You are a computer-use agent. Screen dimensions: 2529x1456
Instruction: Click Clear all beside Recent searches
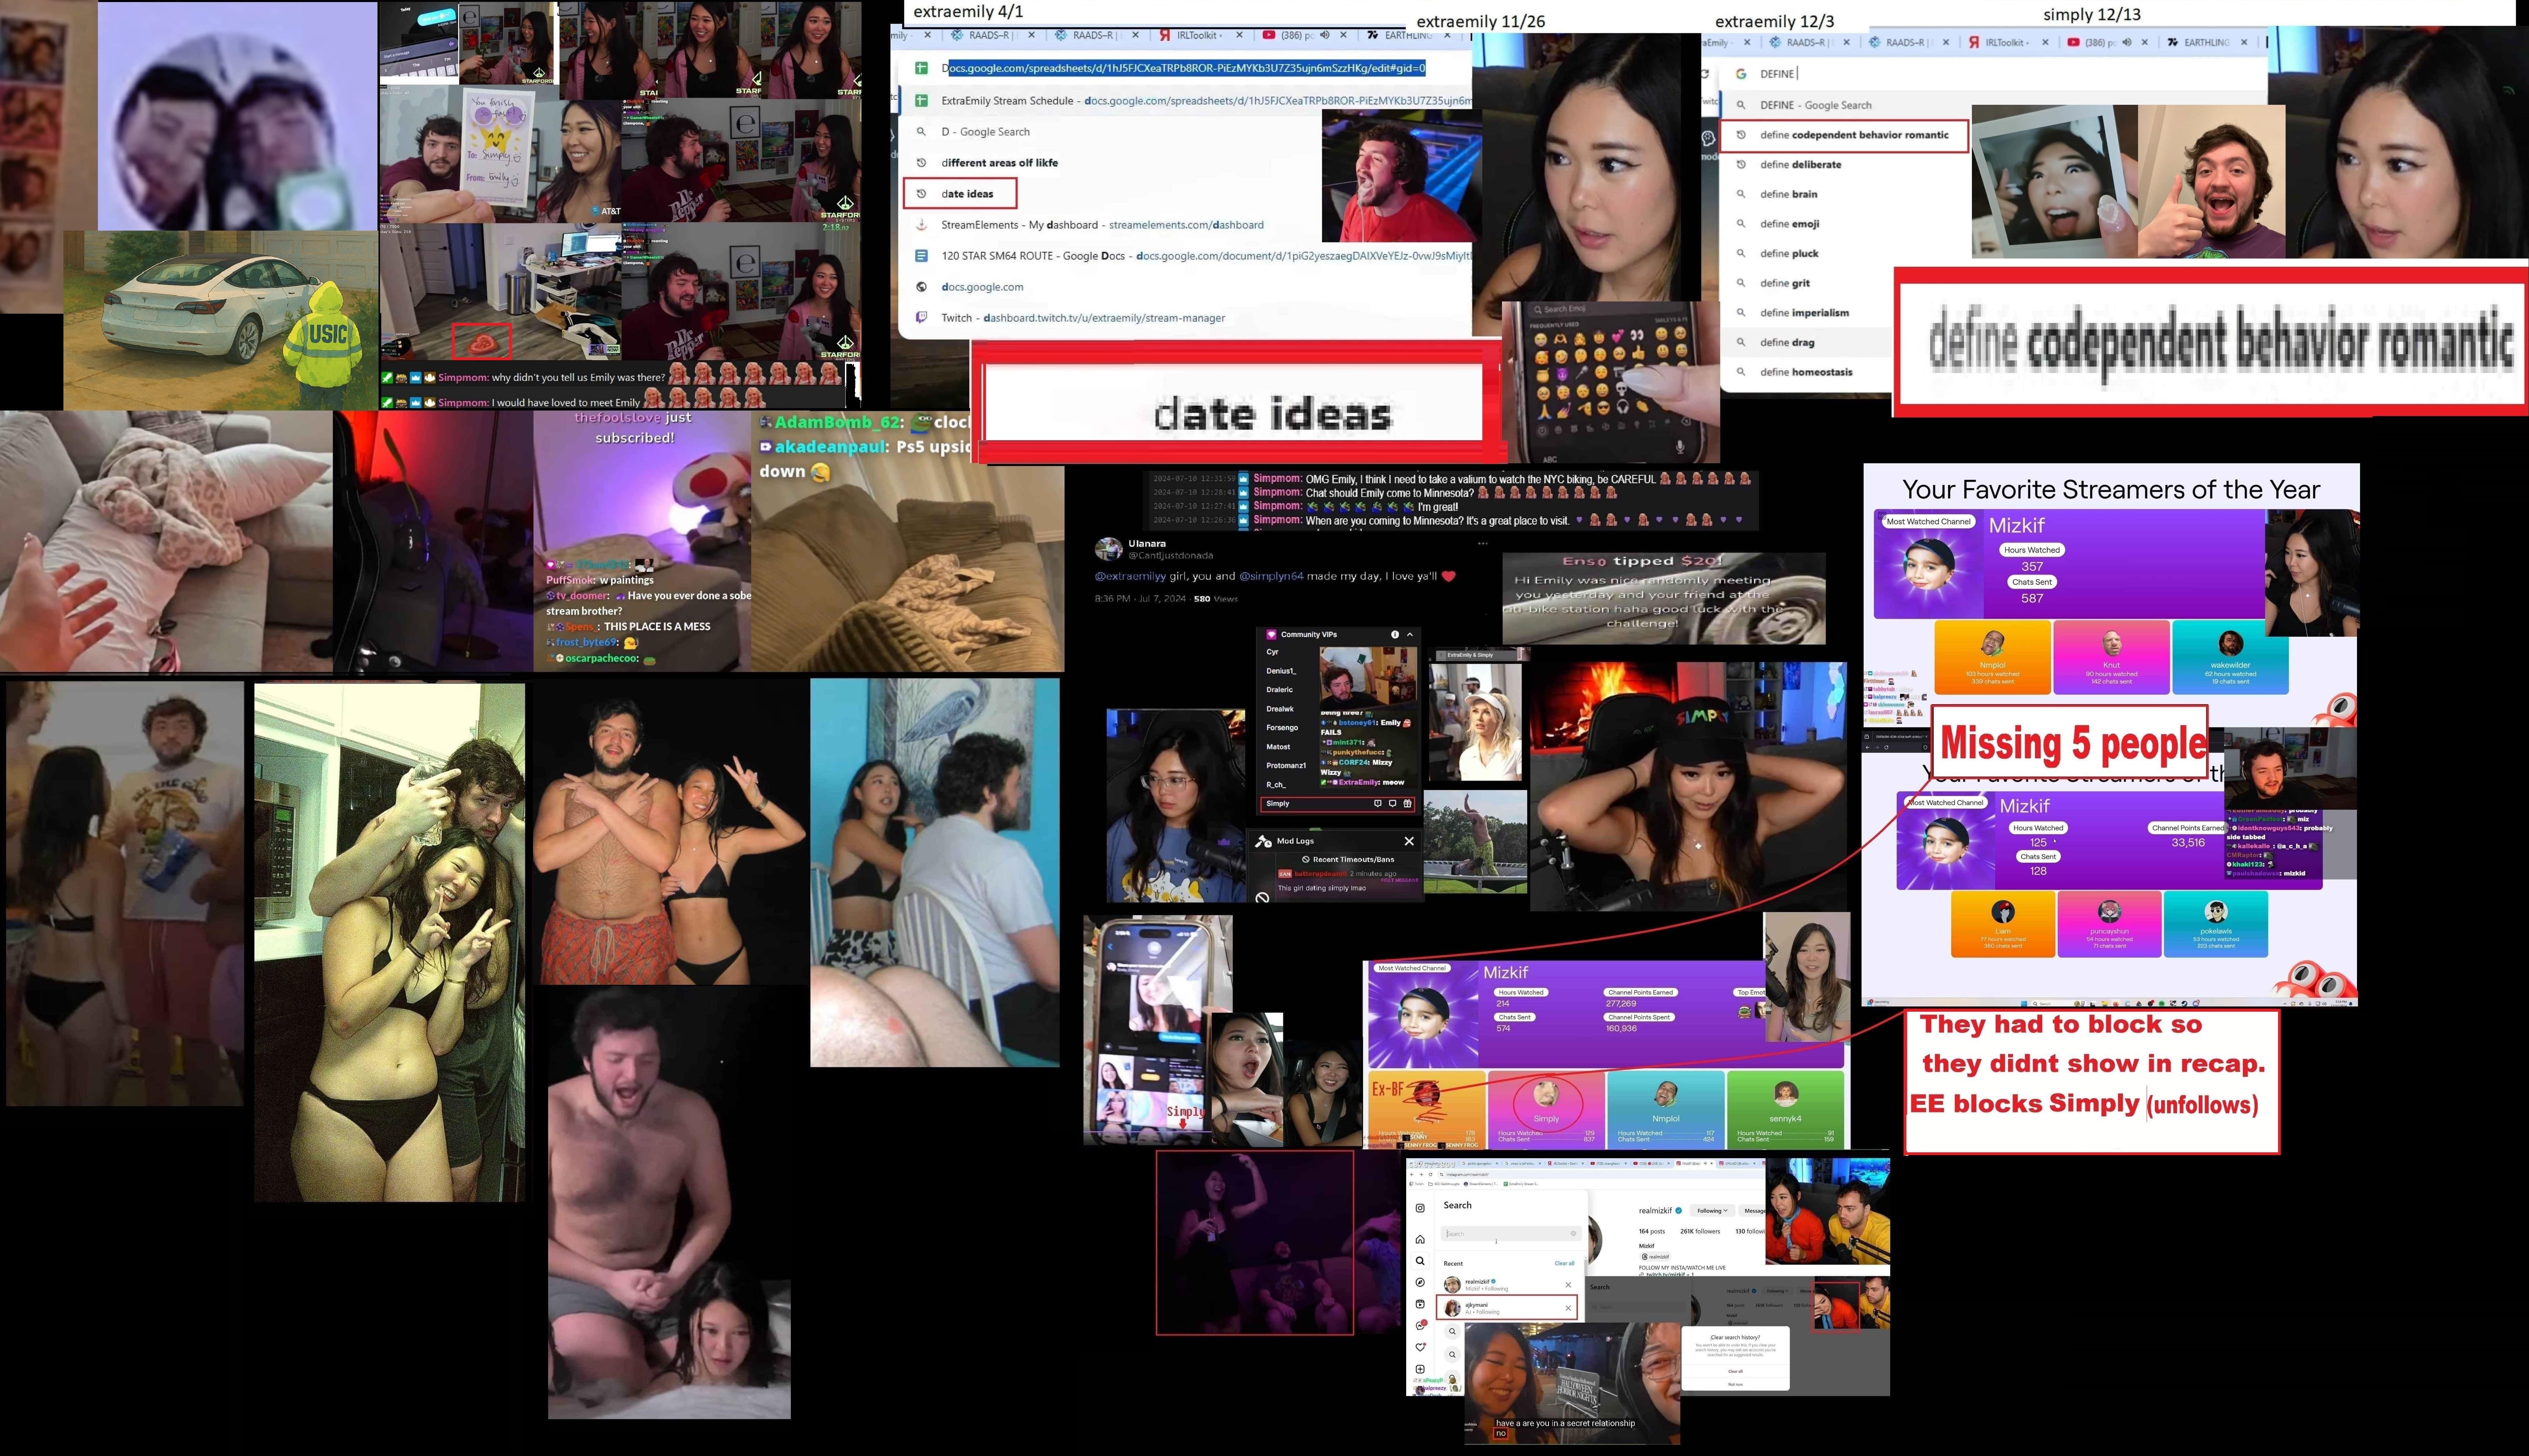pos(1565,1263)
